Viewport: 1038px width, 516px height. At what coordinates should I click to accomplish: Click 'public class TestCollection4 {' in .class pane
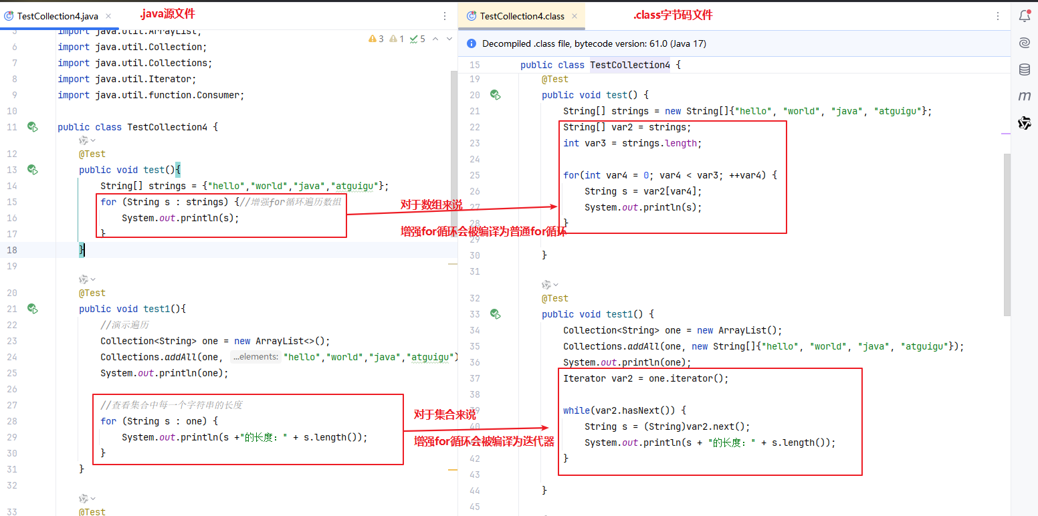601,65
